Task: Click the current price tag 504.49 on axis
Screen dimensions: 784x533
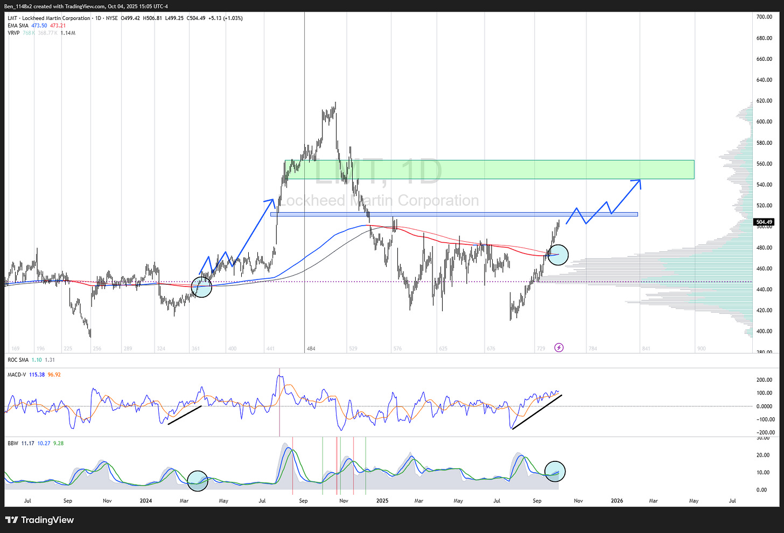Action: coord(765,222)
